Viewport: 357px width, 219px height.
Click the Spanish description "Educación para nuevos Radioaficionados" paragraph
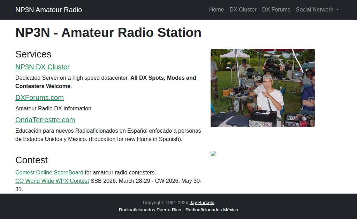(108, 135)
